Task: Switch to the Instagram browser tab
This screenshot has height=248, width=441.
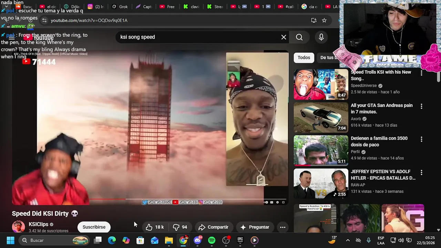Action: click(96, 6)
